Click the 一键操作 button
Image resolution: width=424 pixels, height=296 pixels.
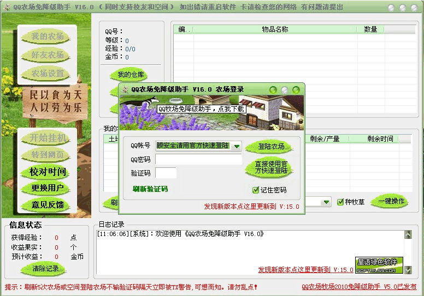click(390, 201)
